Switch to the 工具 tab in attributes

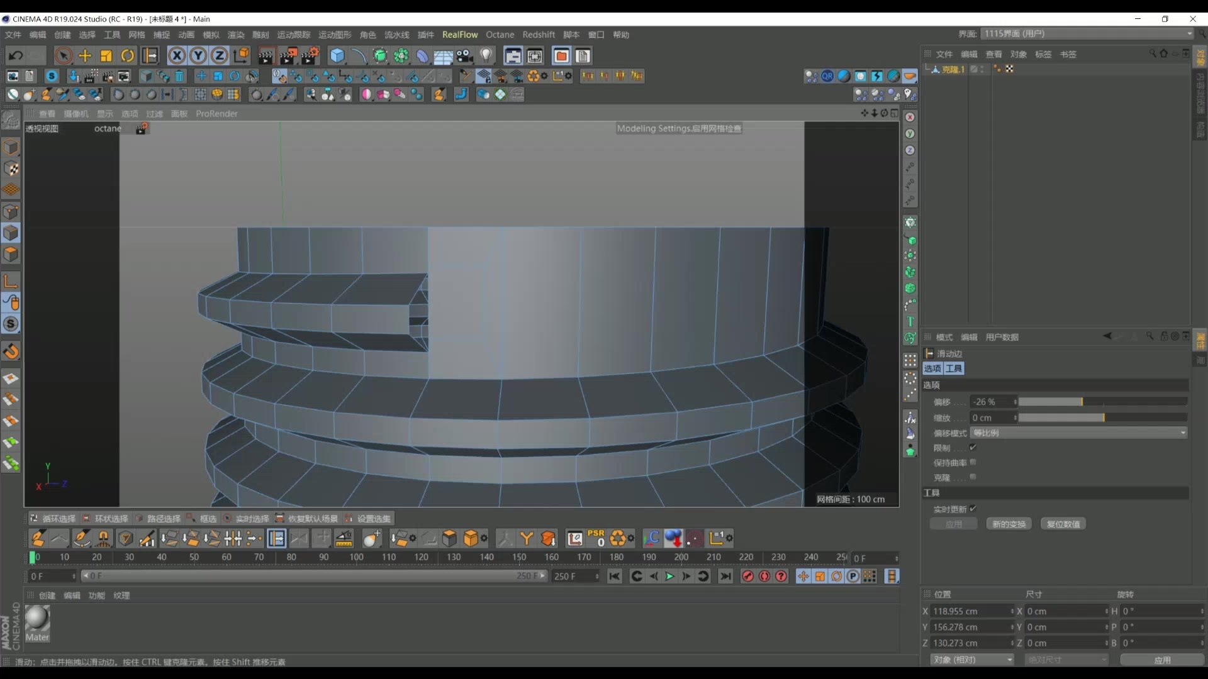(953, 368)
